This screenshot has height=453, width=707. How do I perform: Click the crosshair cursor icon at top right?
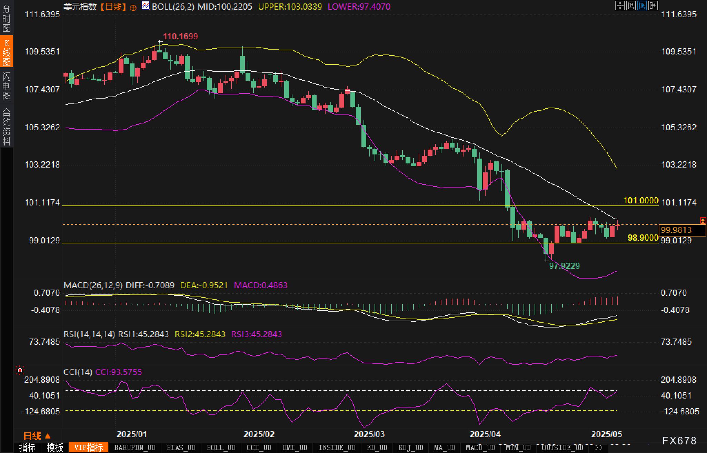[x=620, y=6]
